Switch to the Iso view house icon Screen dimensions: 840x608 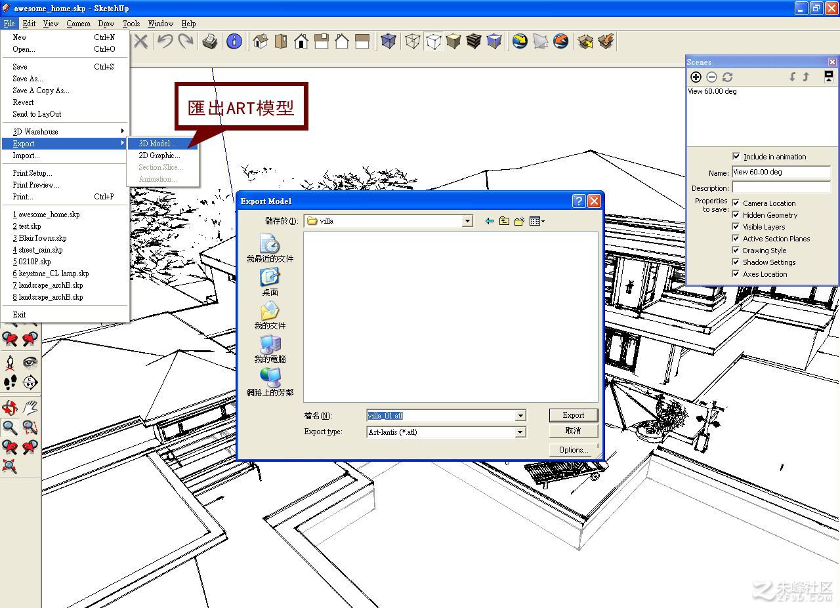(261, 41)
